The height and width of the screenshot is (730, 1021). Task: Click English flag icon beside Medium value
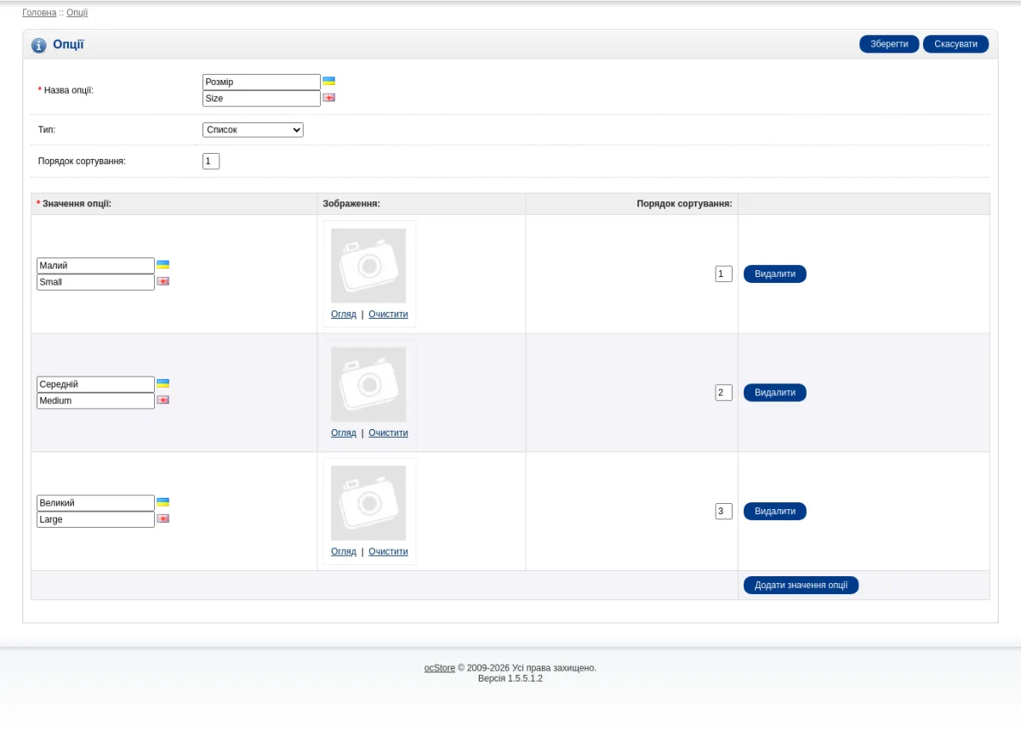163,400
